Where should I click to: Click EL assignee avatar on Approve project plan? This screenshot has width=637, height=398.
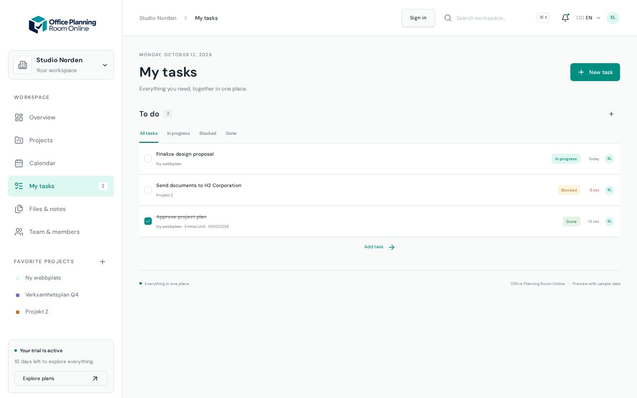coord(610,221)
